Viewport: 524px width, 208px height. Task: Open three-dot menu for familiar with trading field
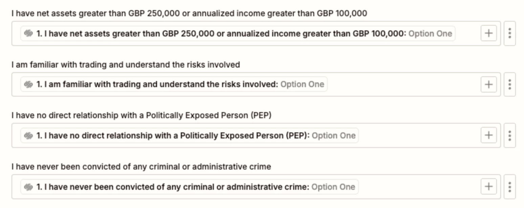510,84
